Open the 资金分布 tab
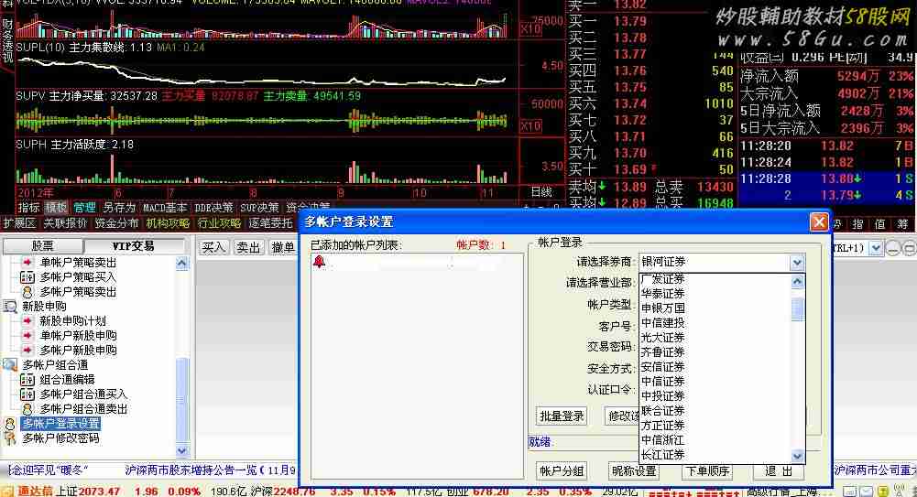The height and width of the screenshot is (497, 917). (116, 223)
